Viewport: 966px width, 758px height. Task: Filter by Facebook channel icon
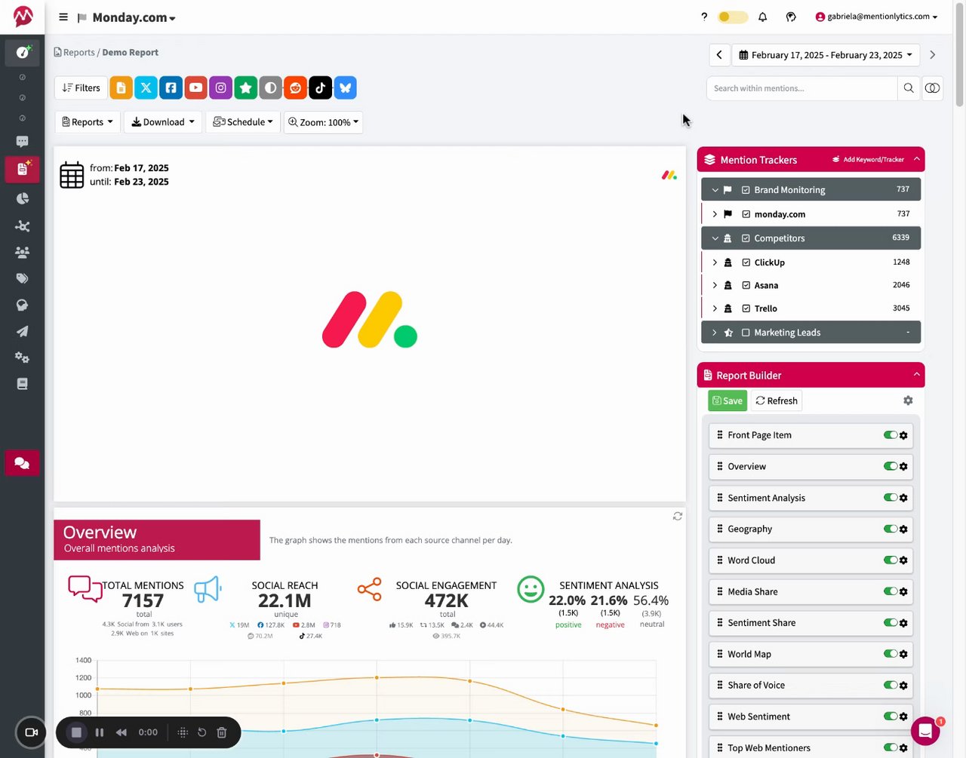point(171,87)
